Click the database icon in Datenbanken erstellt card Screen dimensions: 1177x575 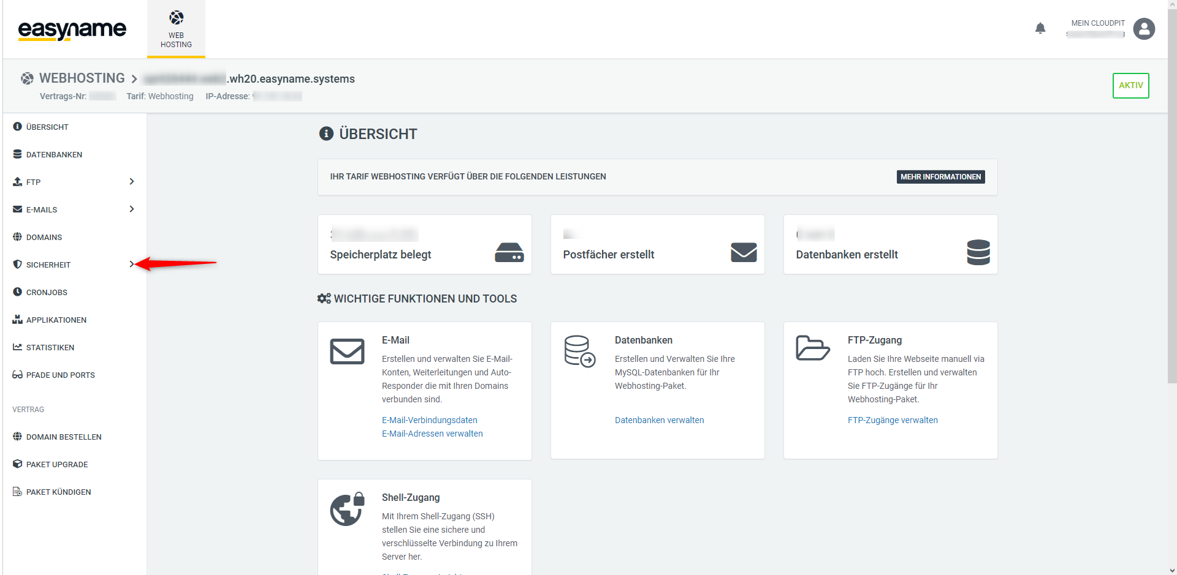[x=978, y=252]
